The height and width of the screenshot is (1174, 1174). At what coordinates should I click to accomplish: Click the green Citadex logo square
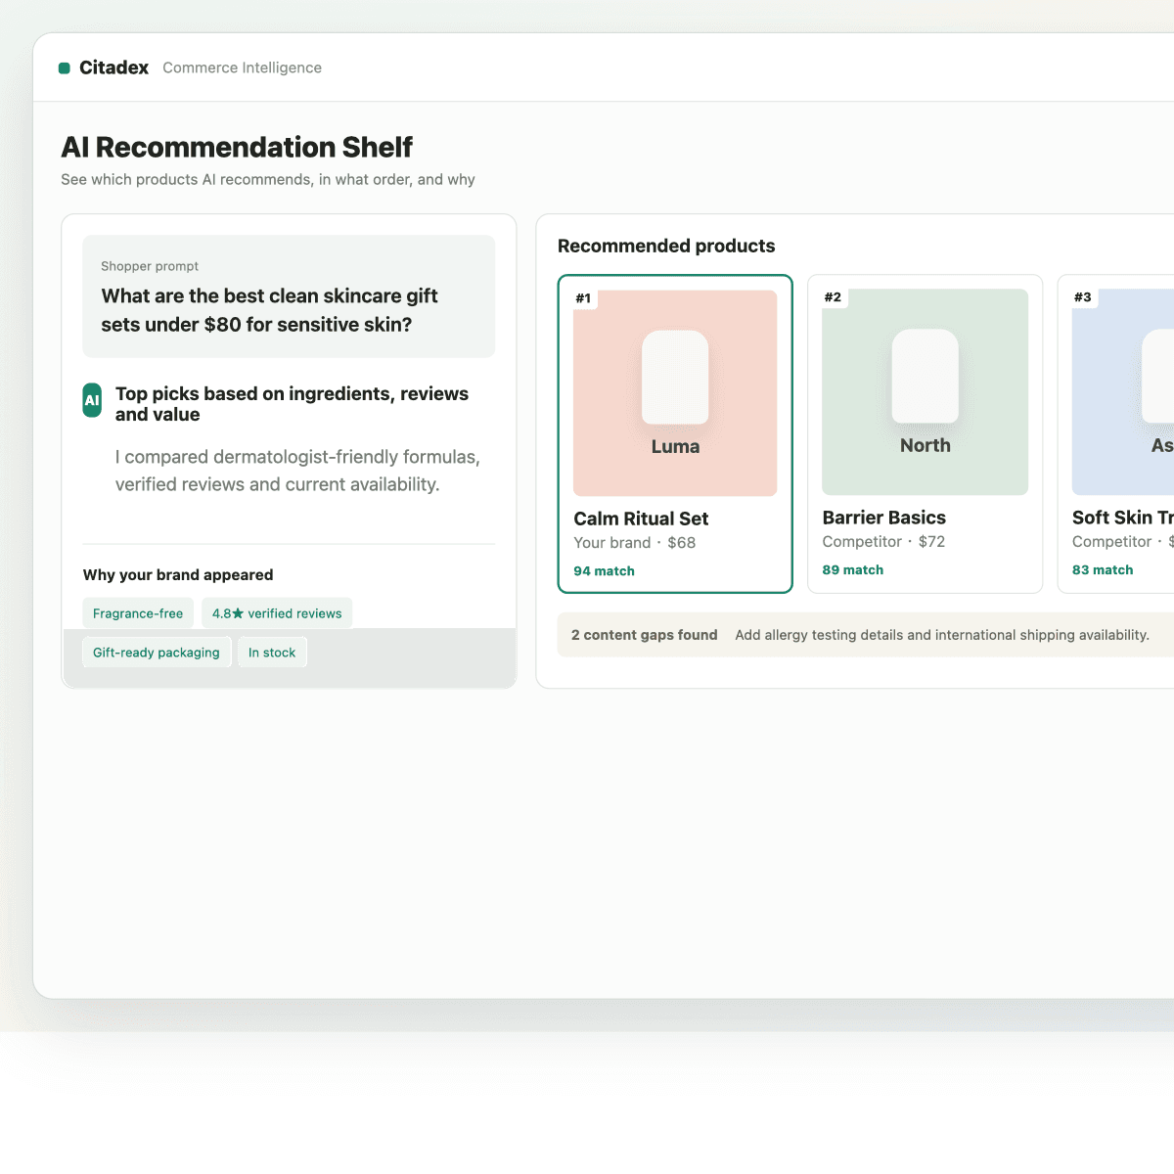click(65, 68)
